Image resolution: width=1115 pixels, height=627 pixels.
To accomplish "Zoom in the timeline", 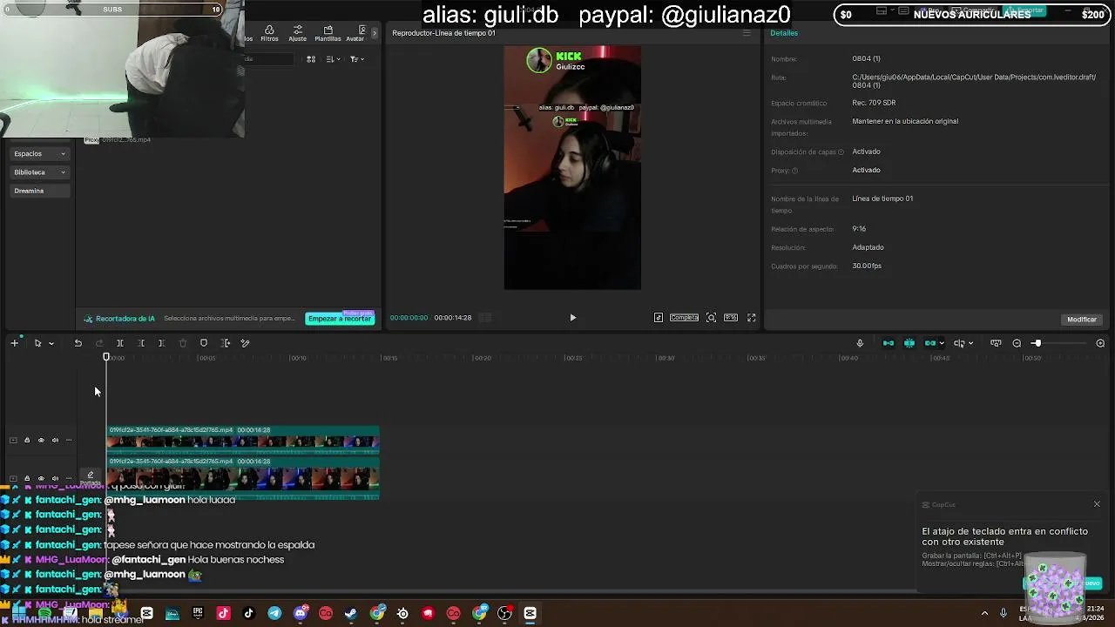I will 1100,343.
